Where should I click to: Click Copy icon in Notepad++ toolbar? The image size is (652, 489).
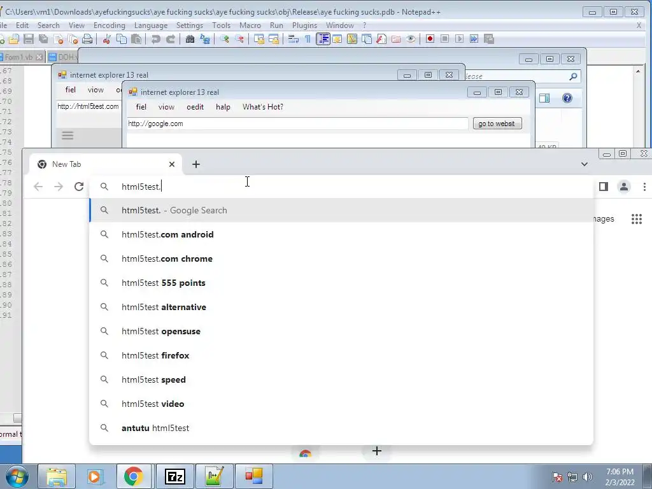[x=122, y=39]
